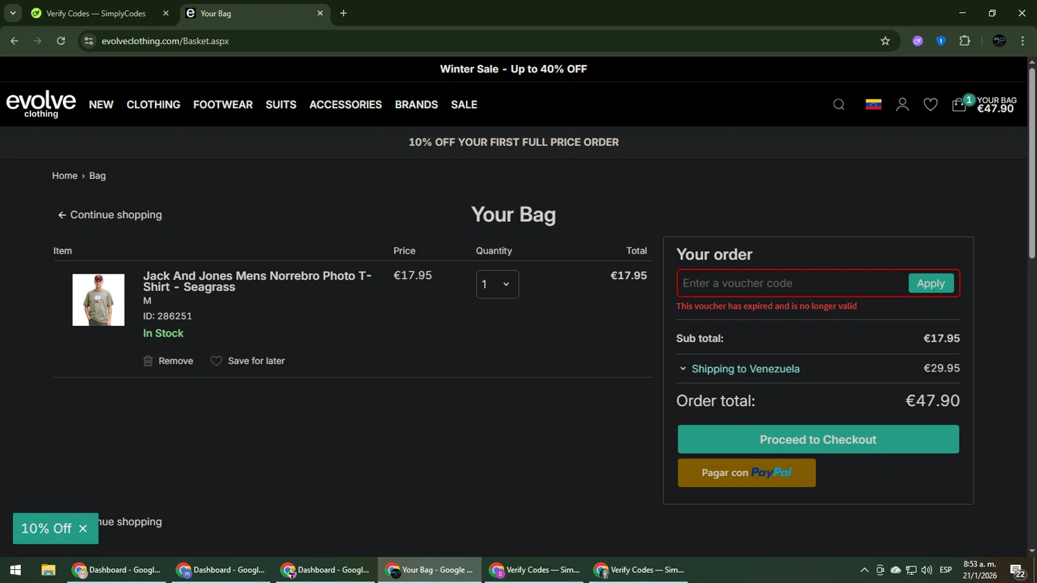
Task: Open the Extensions puzzle icon
Action: click(x=965, y=41)
